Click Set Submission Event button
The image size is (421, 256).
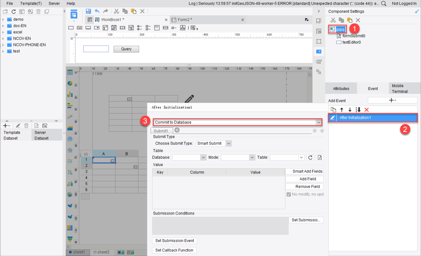pyautogui.click(x=175, y=241)
